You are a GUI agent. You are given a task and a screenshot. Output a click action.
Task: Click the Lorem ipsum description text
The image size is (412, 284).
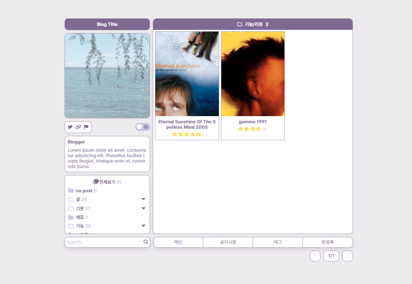pos(107,158)
